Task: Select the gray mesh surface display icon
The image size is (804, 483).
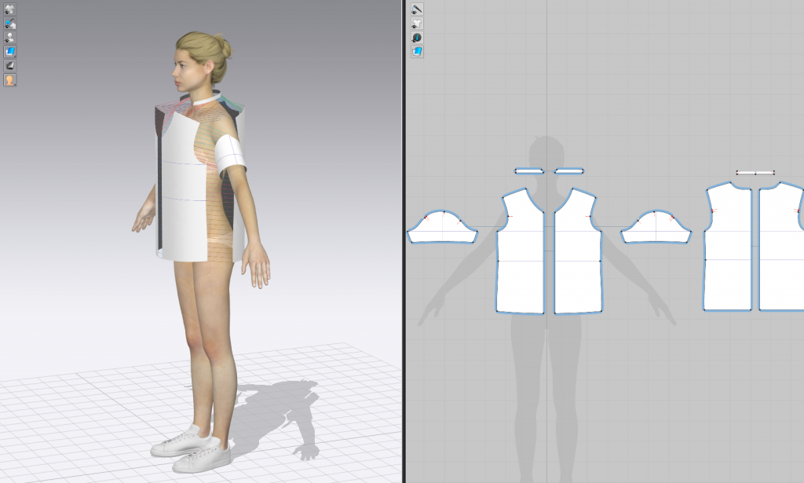Action: (10, 65)
